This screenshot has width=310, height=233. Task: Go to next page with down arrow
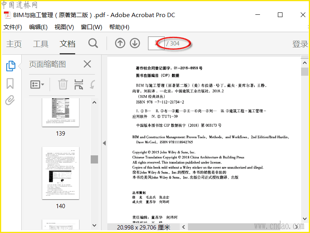[x=135, y=43]
